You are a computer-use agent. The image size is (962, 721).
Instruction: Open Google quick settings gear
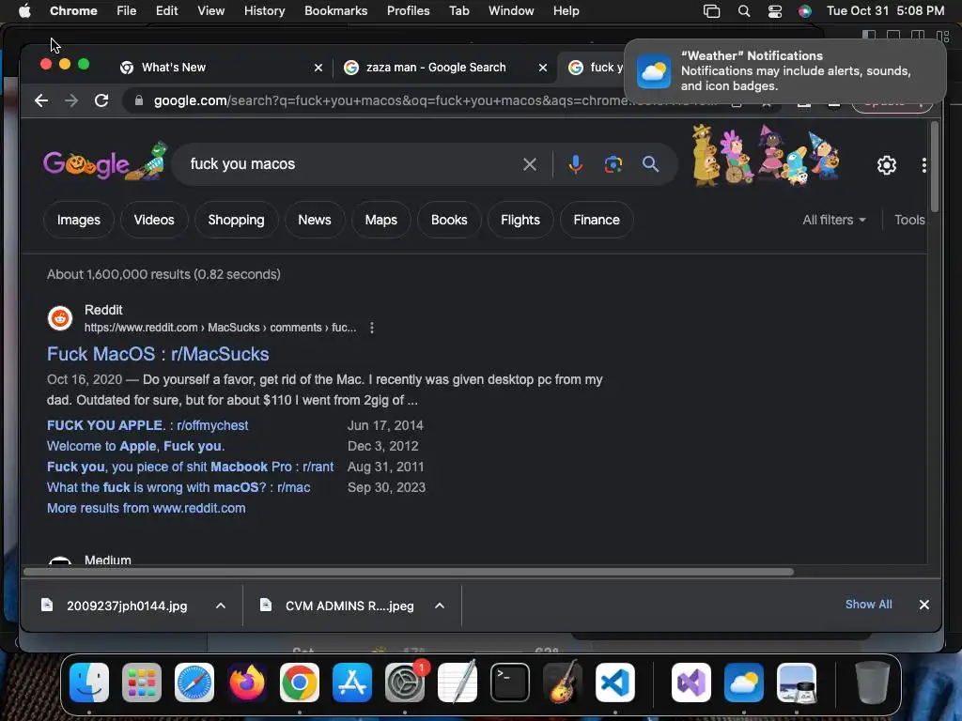pos(887,165)
